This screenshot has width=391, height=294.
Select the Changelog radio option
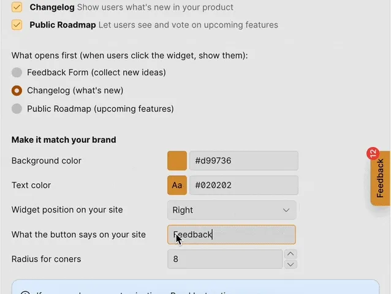pos(17,91)
